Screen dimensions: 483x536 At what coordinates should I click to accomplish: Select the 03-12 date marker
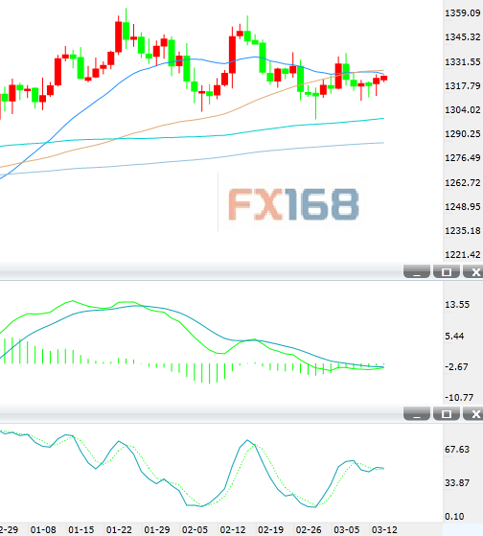(384, 530)
